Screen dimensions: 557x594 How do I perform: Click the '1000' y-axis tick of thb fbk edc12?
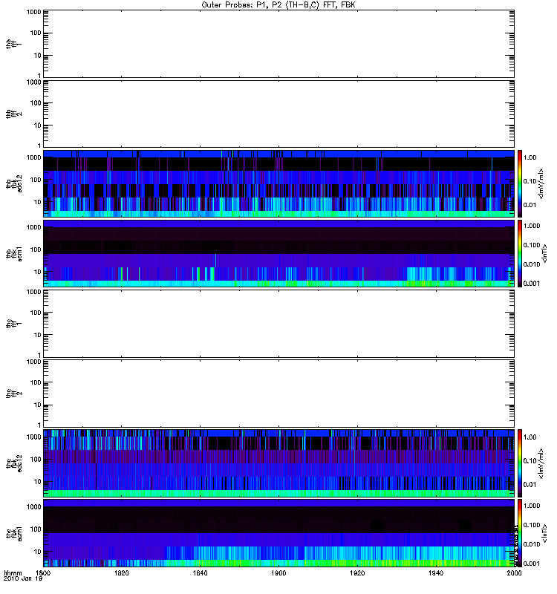[33, 157]
